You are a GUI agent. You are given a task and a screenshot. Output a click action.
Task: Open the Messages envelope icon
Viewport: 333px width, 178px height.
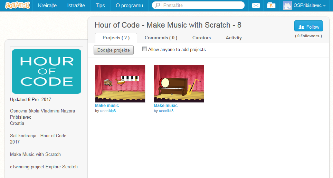(x=256, y=6)
